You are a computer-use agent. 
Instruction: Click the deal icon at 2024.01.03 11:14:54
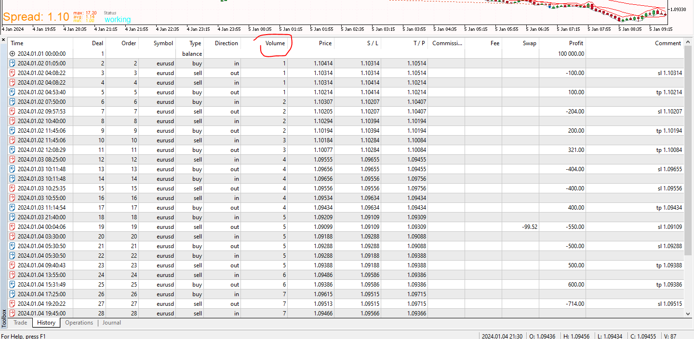[x=13, y=208]
